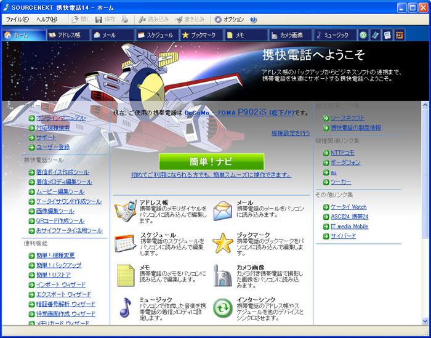431x338 pixels.
Task: Switch to the スケジュール tab
Action: (158, 35)
